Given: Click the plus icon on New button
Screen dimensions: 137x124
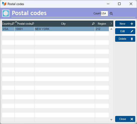Looking at the screenshot, I should 132,24.
